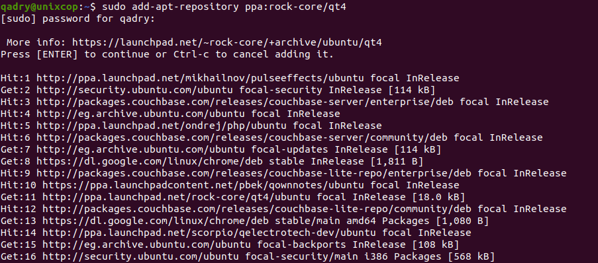
Task: Click the launchpad.net rock-core qt4 More info URL
Action: point(227,43)
